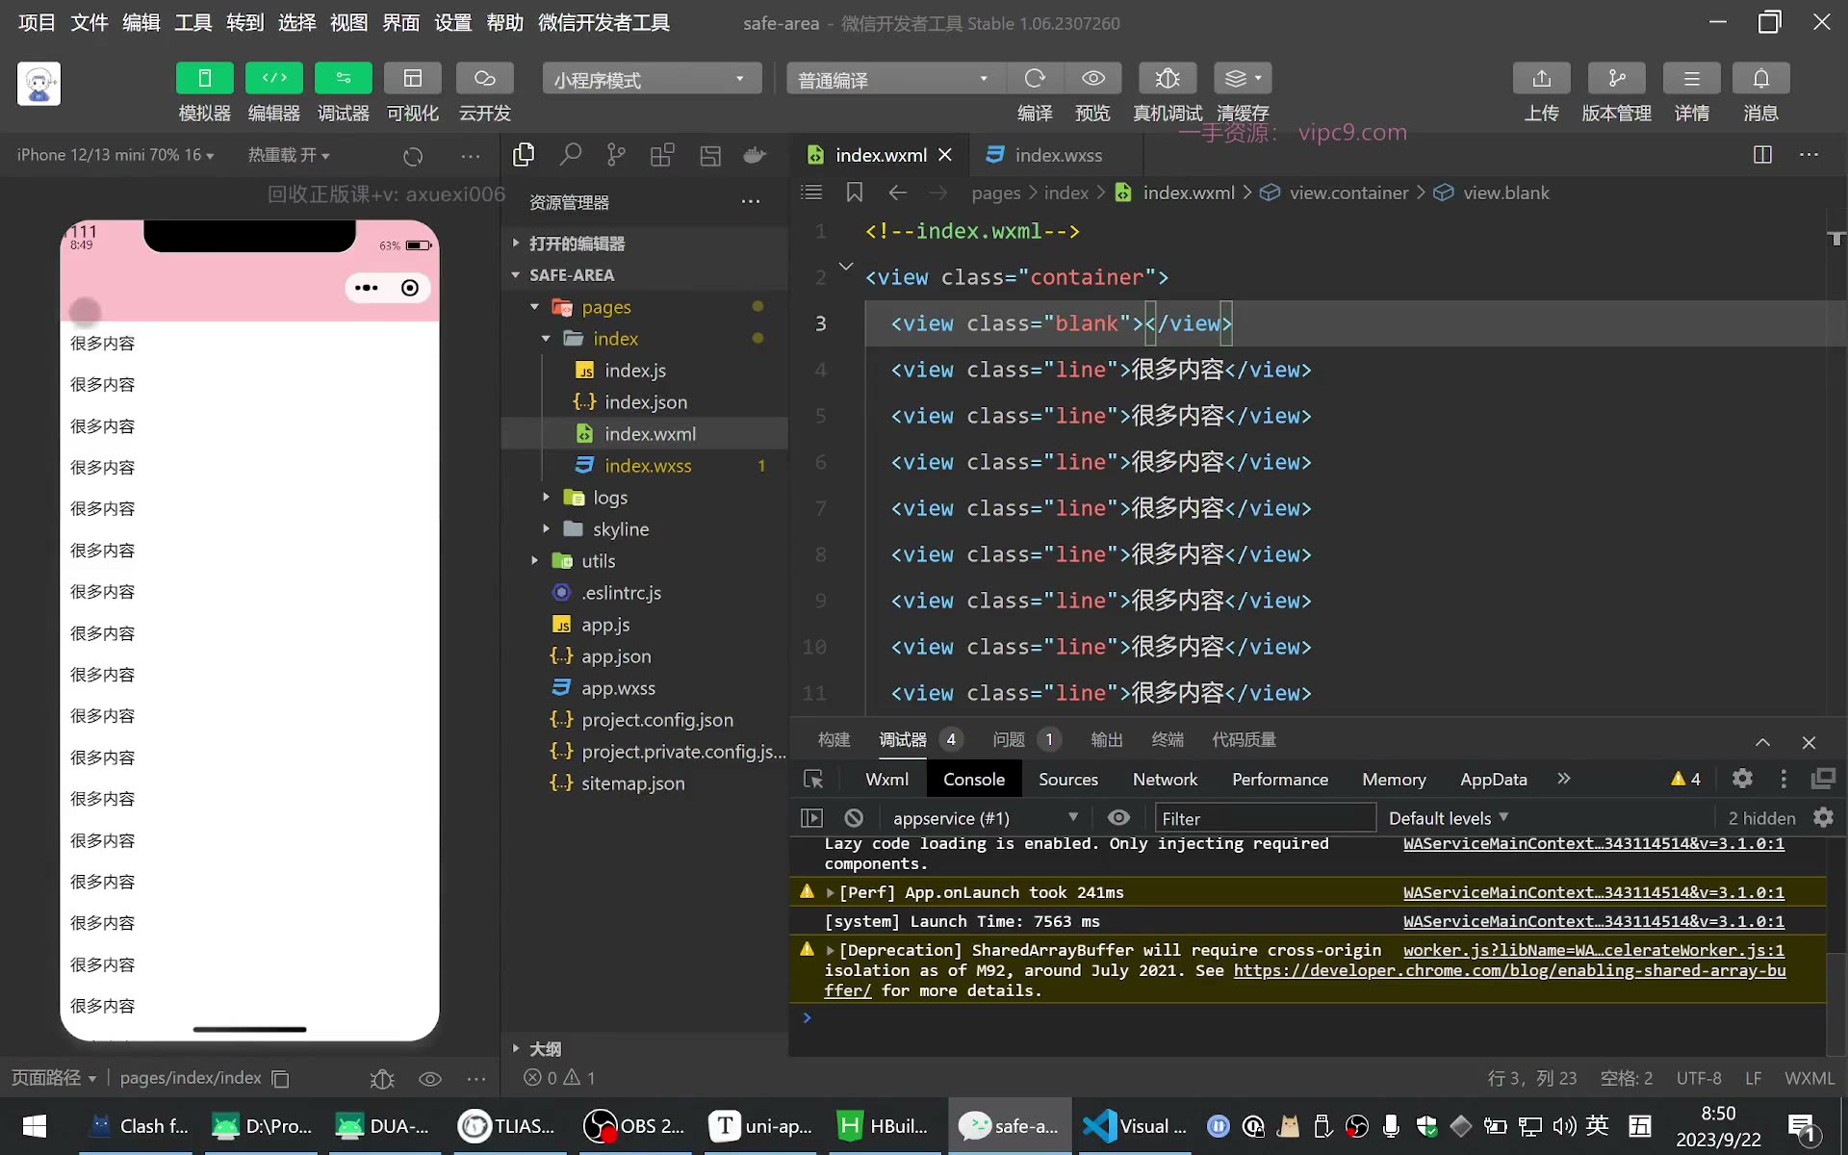Toggle hot reload (热重载 开) dropdown

click(x=289, y=155)
